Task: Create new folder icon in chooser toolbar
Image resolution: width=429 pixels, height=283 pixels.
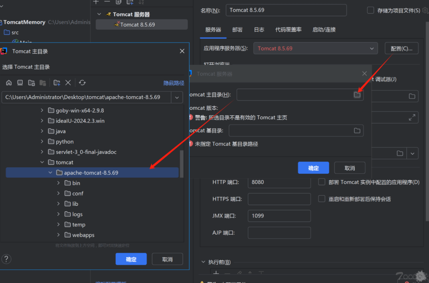Action: [57, 83]
